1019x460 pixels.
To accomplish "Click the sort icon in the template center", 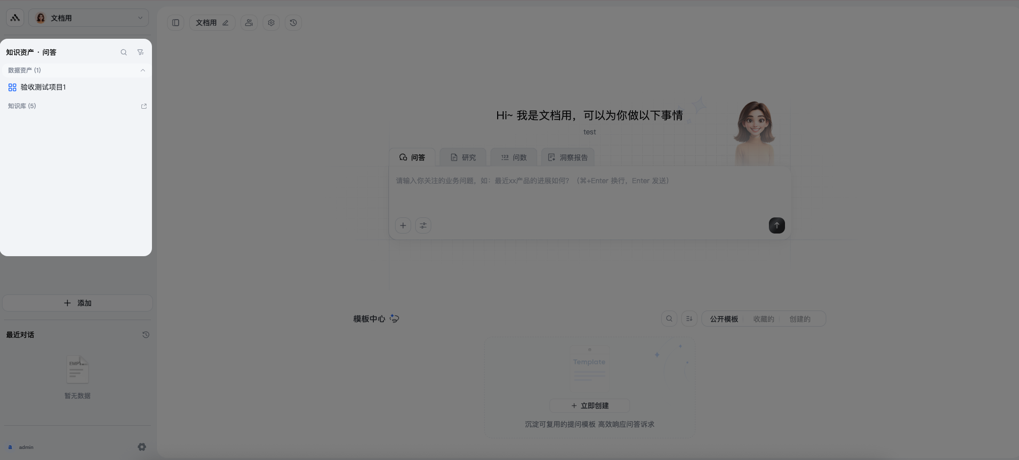I will tap(688, 318).
